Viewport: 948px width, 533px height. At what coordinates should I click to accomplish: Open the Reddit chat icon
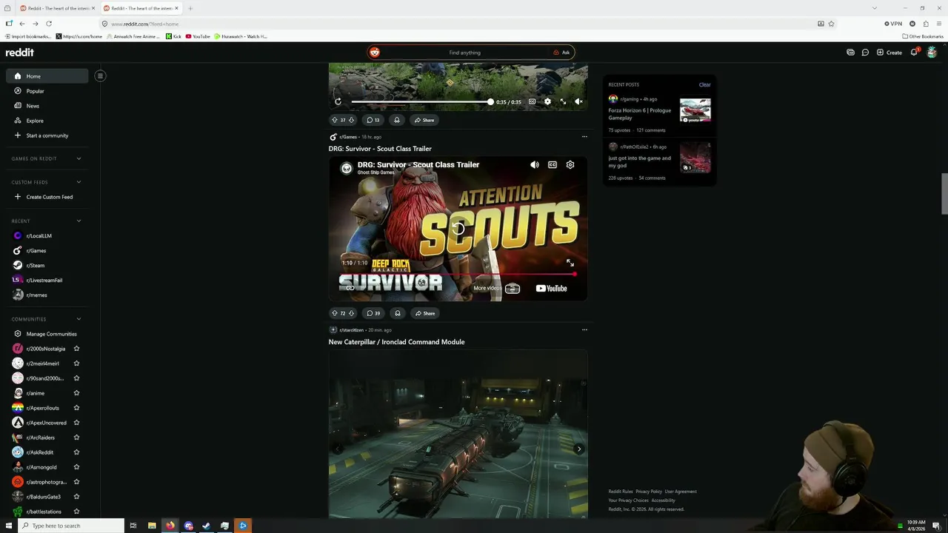click(x=865, y=53)
